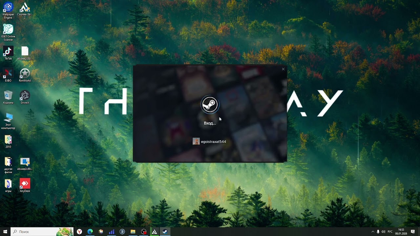Select the blank file icon beside TikTok

25,53
